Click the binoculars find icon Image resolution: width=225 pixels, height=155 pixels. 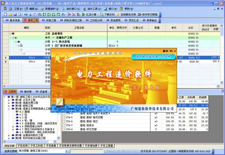(x=63, y=14)
